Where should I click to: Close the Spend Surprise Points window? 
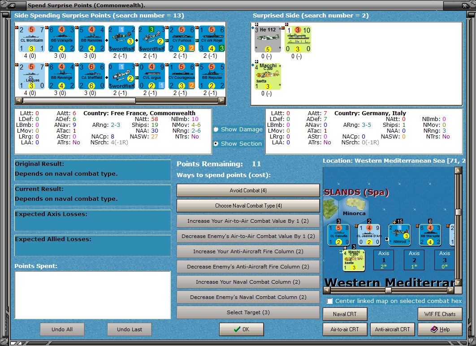[465, 5]
